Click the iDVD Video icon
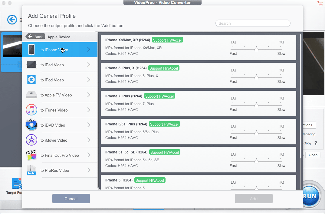 click(31, 125)
